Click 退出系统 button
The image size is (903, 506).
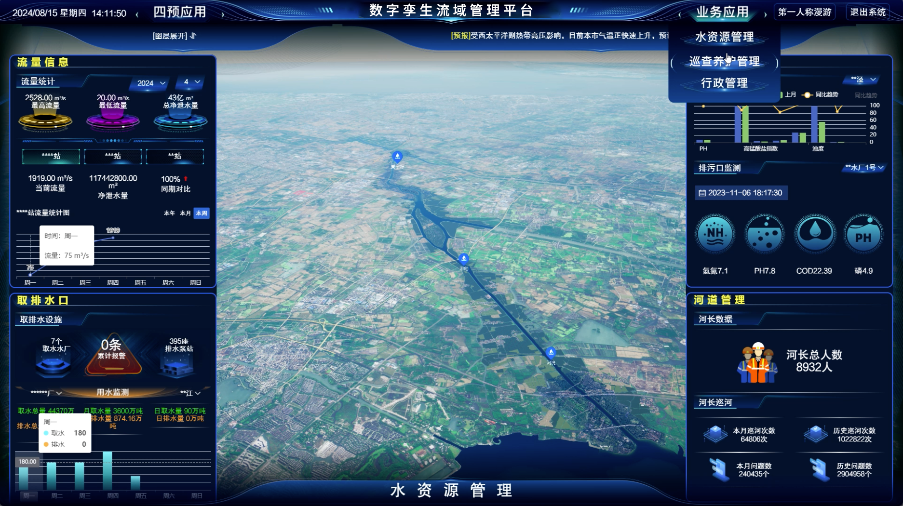click(x=868, y=12)
